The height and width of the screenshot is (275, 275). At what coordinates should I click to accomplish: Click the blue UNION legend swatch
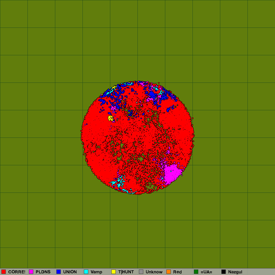[x=59, y=272]
